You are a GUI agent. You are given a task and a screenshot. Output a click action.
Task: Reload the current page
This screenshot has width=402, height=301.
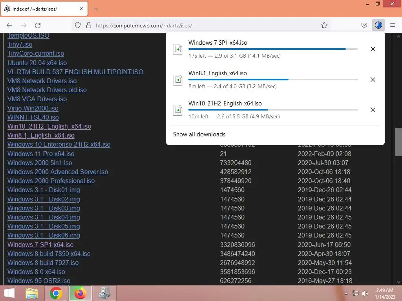pos(38,25)
